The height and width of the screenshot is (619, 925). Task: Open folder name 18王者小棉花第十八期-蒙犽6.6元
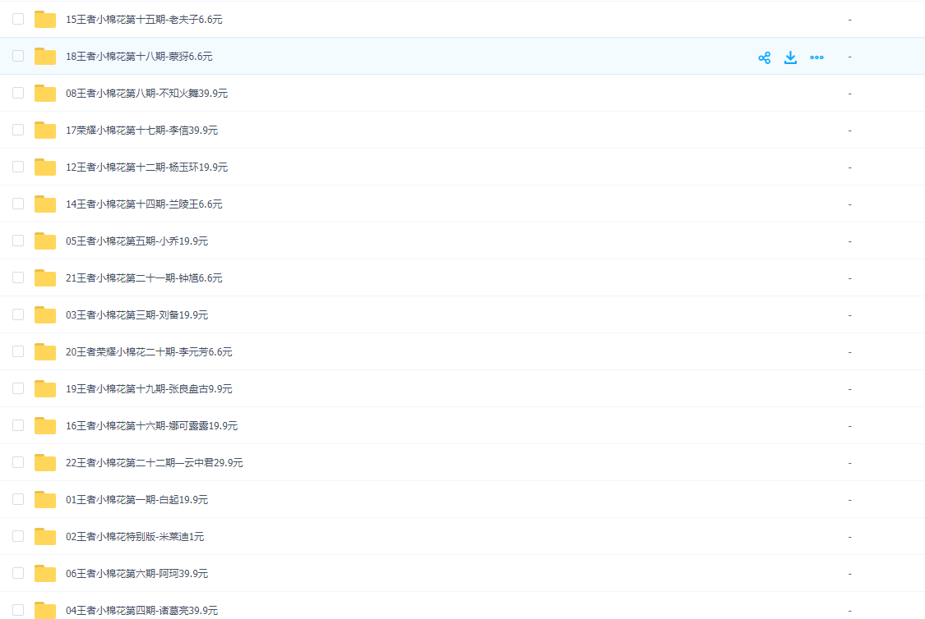pyautogui.click(x=139, y=57)
